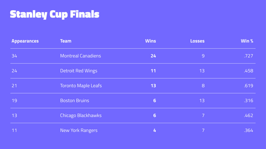Click the Win % column header
Viewport: 266px width, 149px height.
pyautogui.click(x=247, y=41)
